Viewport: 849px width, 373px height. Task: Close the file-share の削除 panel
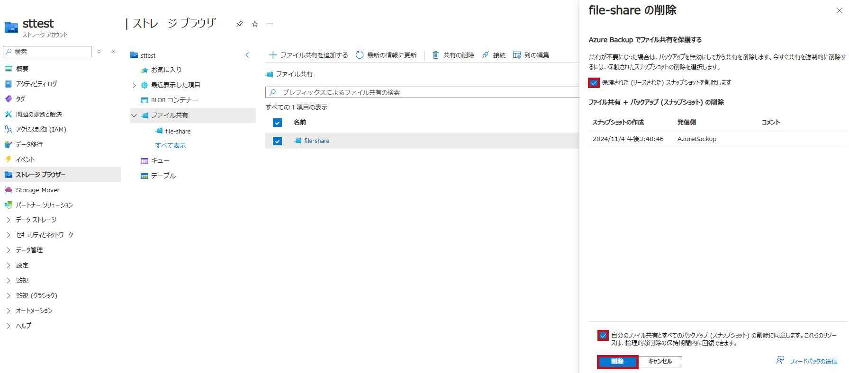pos(839,10)
